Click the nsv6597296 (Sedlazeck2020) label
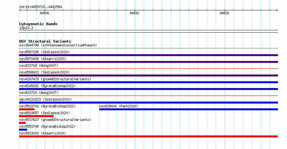The image size is (287, 149). point(45,52)
